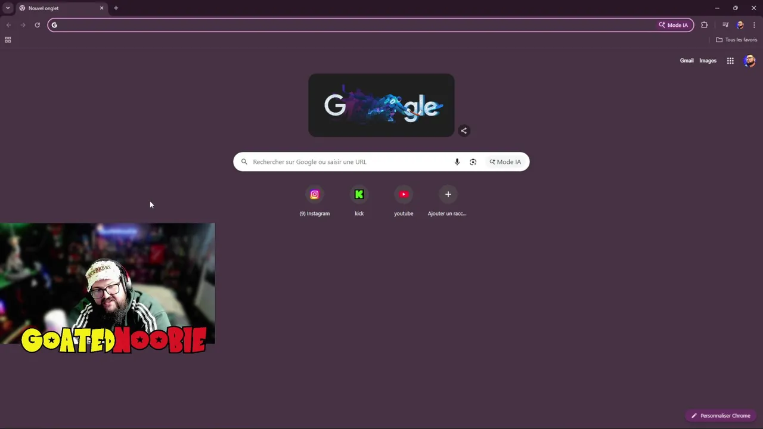Screen dimensions: 763x429
Task: Click the browser forward arrow
Action: 23,25
